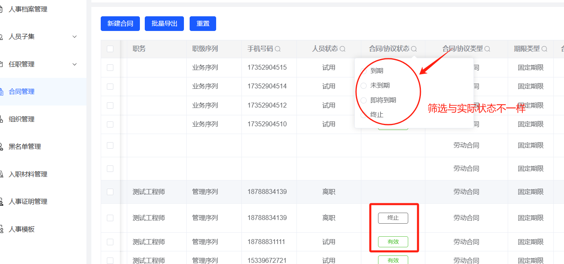Click the phone cell 15339672721
The image size is (564, 264).
[x=267, y=260]
